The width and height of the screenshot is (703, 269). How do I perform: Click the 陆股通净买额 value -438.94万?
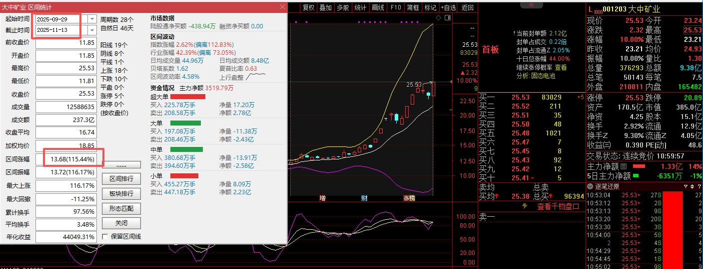202,26
